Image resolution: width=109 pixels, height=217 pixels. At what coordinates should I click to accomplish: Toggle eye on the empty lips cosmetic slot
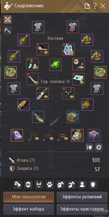pyautogui.click(x=66, y=138)
